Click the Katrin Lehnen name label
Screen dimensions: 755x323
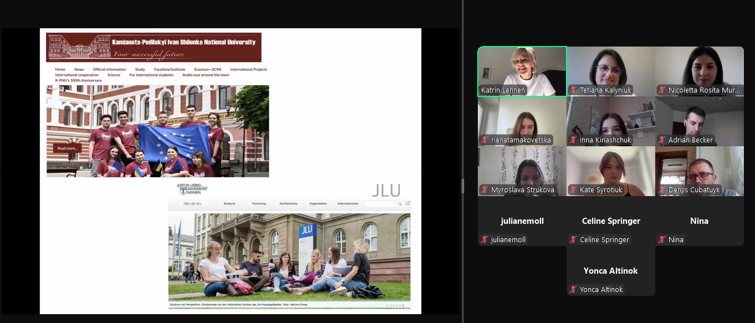coord(503,90)
